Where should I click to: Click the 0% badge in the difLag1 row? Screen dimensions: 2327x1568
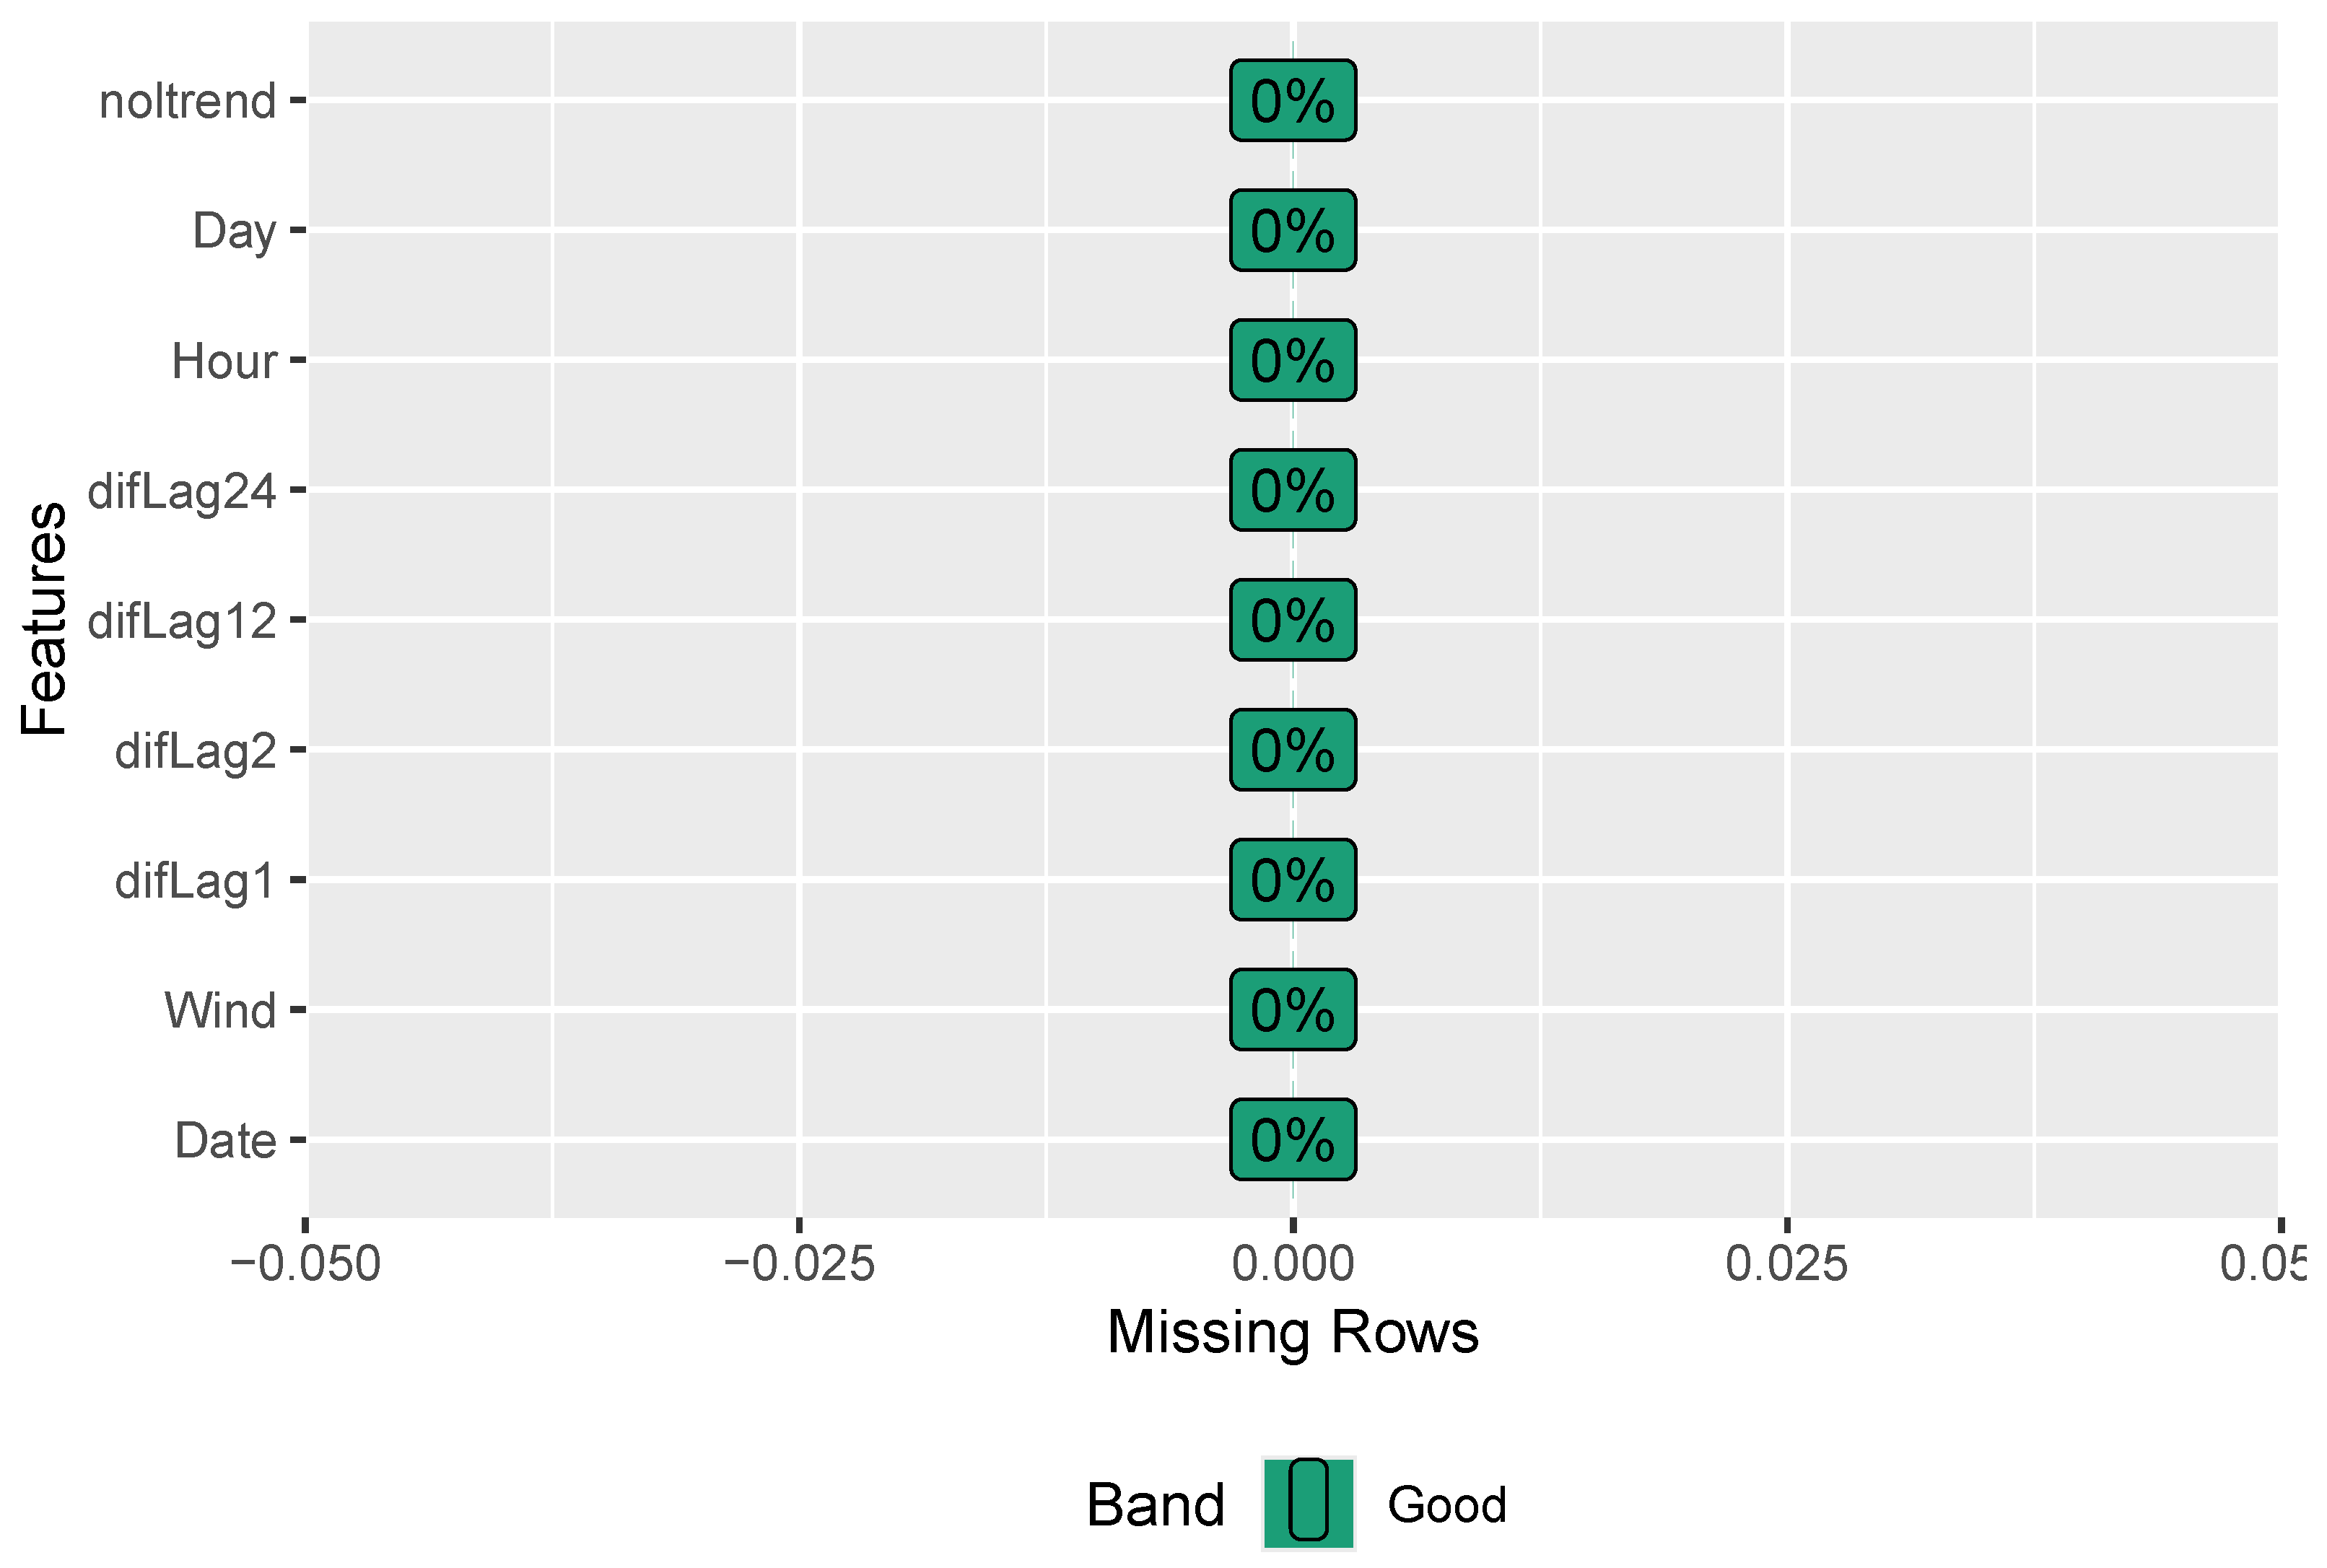coord(1292,880)
